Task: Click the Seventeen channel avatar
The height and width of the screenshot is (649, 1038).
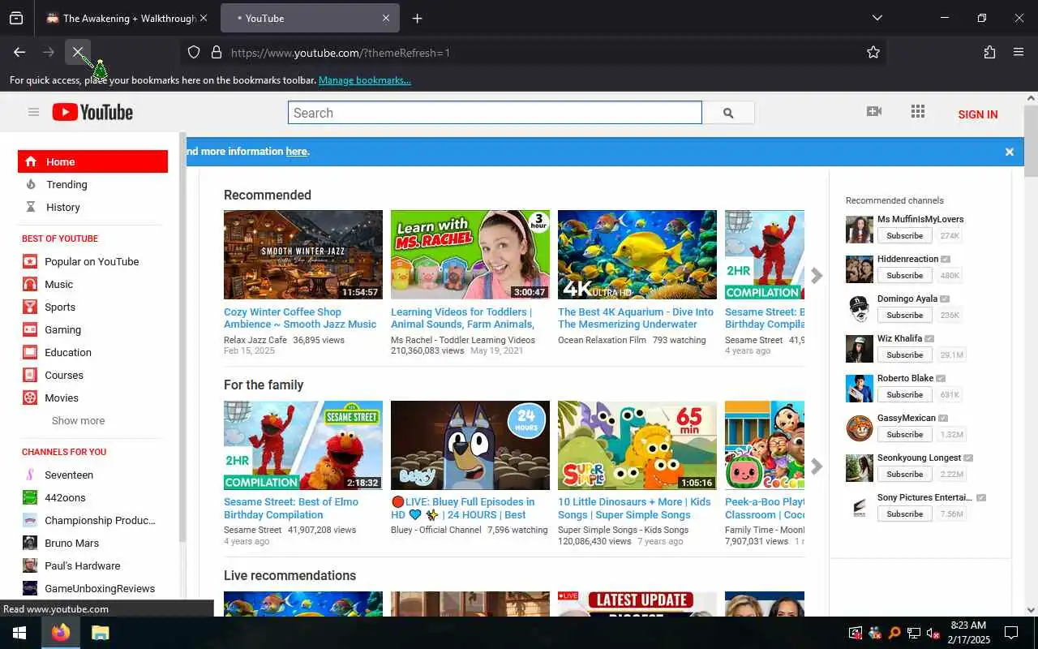Action: (x=30, y=475)
